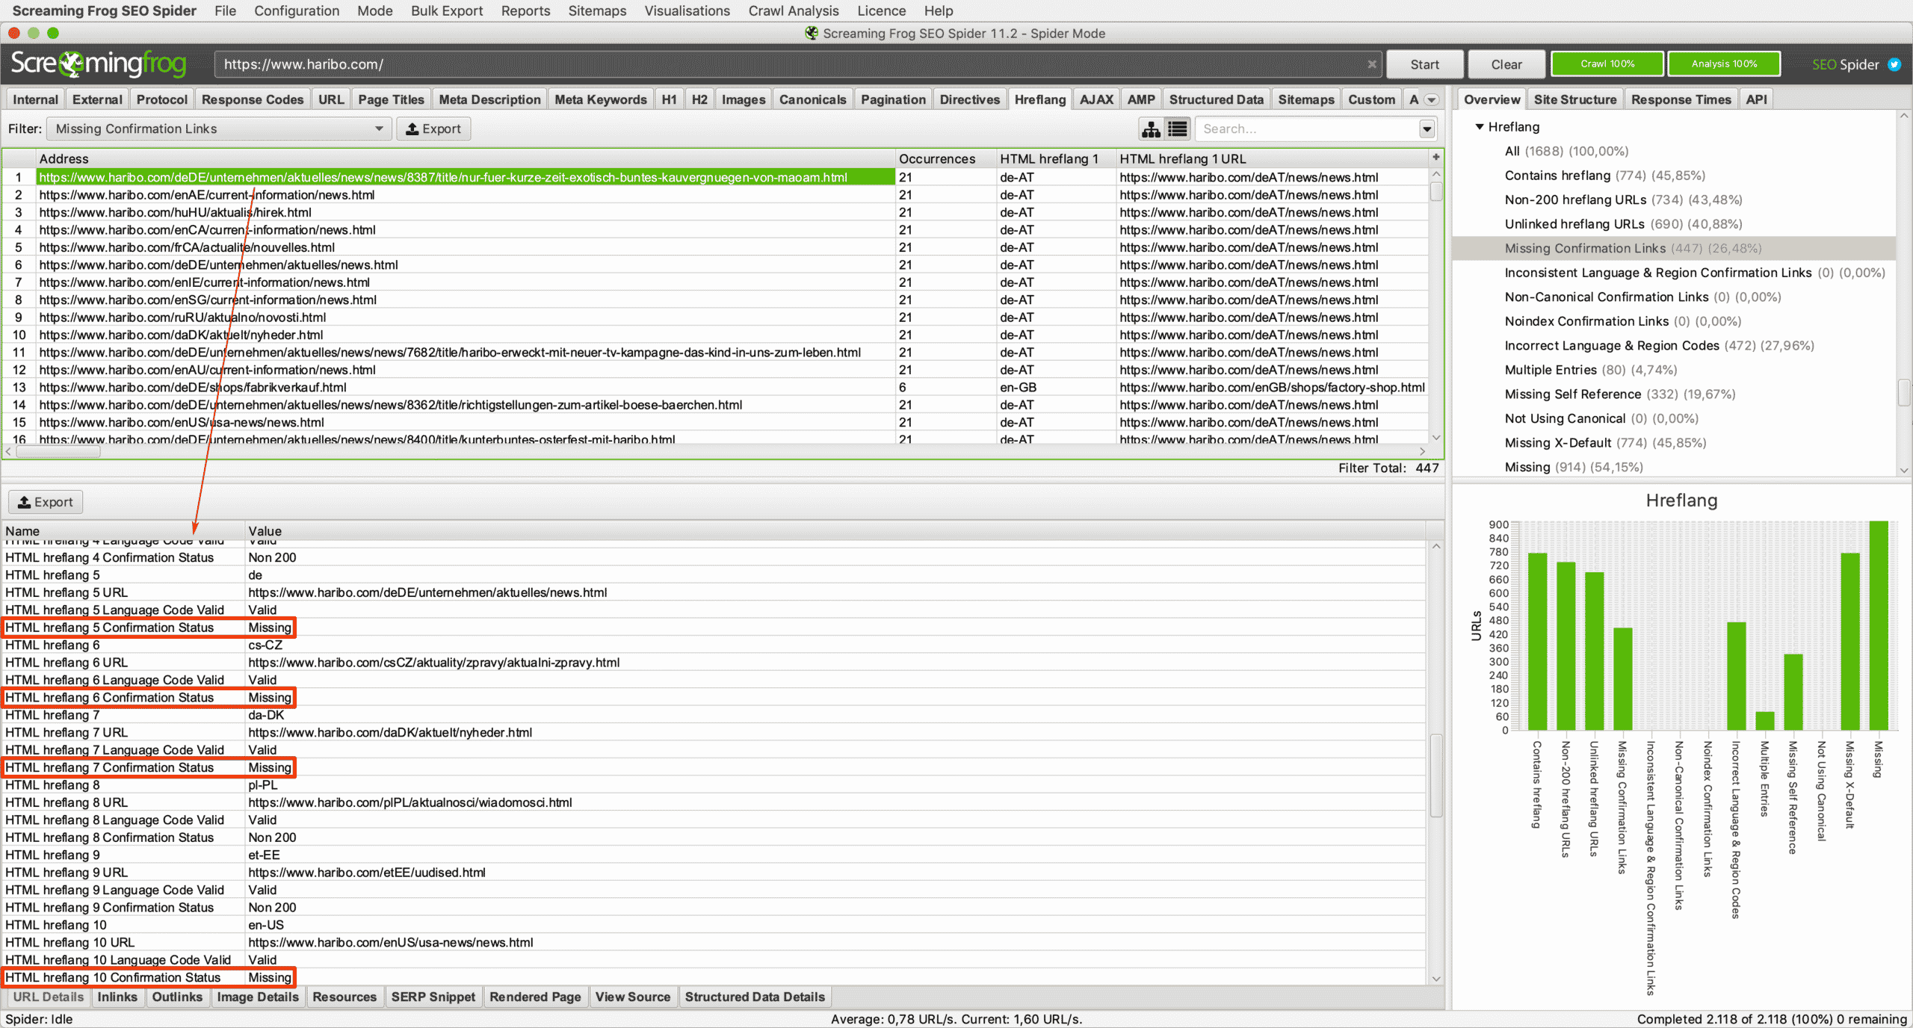The width and height of the screenshot is (1913, 1028).
Task: Open the search options dropdown arrow
Action: tap(1427, 129)
